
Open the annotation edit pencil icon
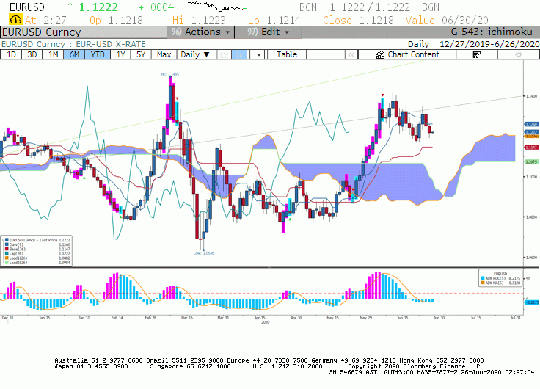click(x=477, y=55)
